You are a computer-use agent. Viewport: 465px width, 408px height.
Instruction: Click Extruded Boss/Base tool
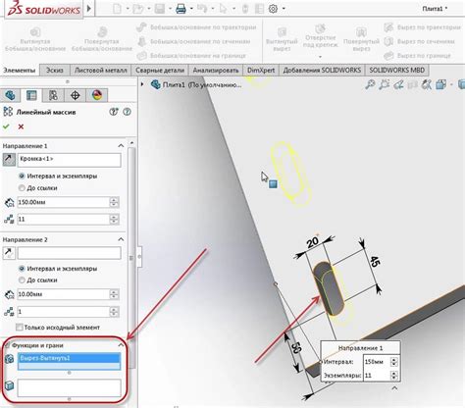point(35,39)
